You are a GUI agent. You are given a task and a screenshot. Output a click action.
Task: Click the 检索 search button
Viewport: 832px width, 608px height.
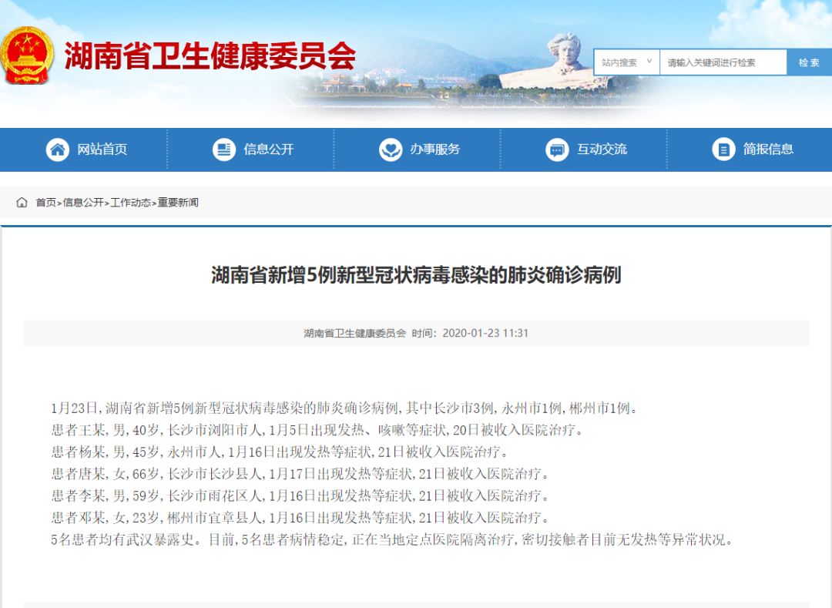pos(809,62)
